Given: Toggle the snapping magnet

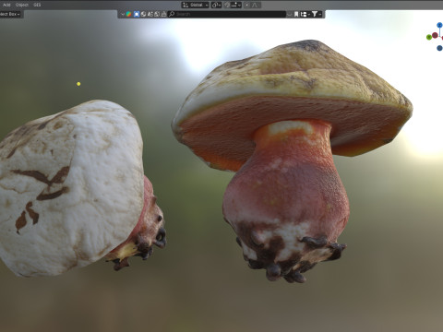Looking at the screenshot, I should click(x=227, y=5).
